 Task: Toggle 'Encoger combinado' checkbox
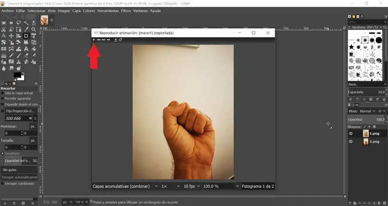pyautogui.click(x=2, y=184)
